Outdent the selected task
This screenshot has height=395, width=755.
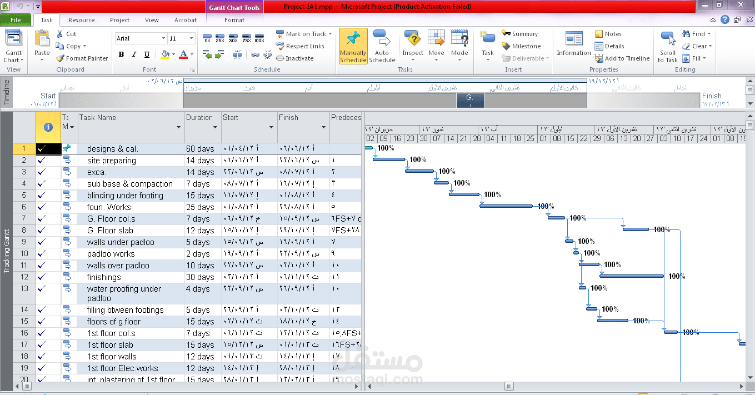[x=207, y=54]
